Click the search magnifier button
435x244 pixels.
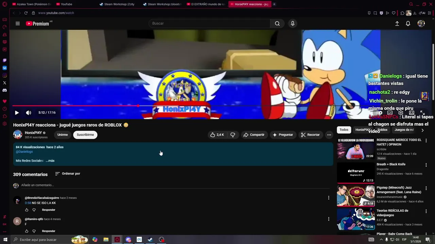277,23
